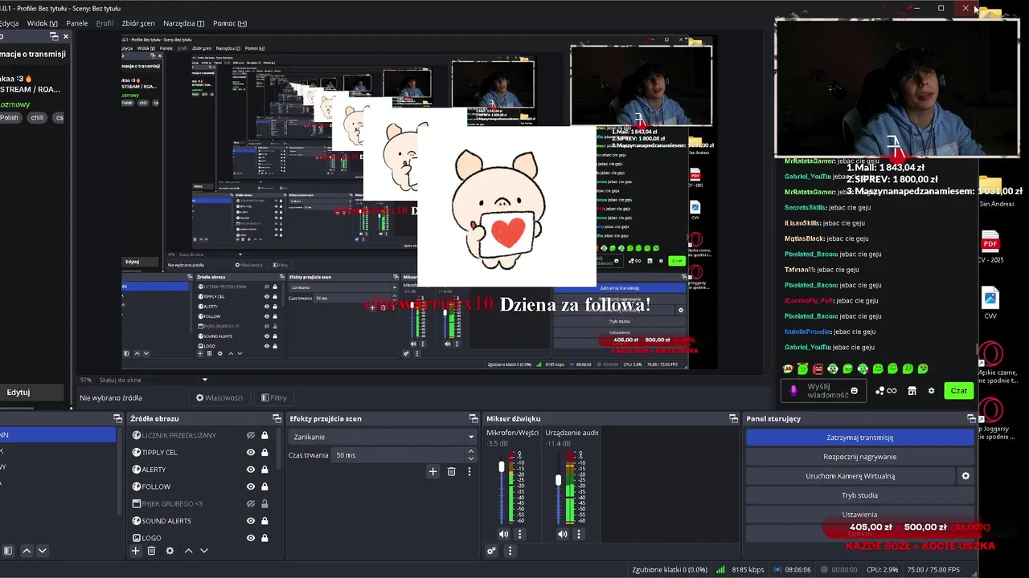
Task: Open the Pomoc menu
Action: (x=230, y=23)
